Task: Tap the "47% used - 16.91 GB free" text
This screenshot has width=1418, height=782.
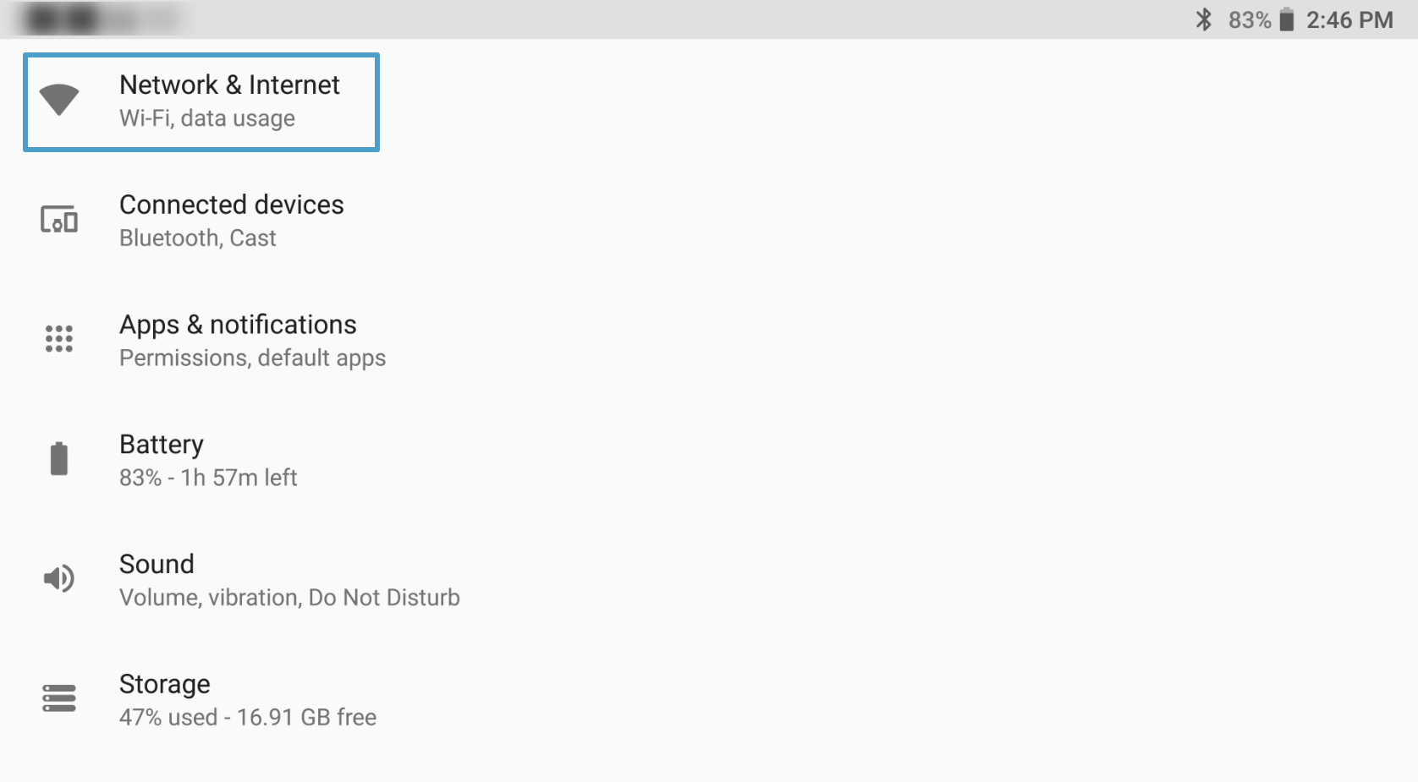Action: [x=248, y=718]
